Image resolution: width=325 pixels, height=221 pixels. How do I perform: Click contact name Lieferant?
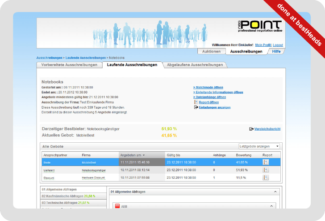pyautogui.click(x=49, y=170)
